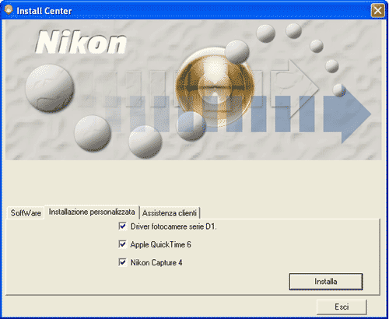Click the Install Center title bar icon

coord(9,10)
